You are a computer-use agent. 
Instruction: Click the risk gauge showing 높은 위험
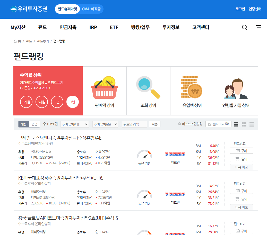[144, 155]
